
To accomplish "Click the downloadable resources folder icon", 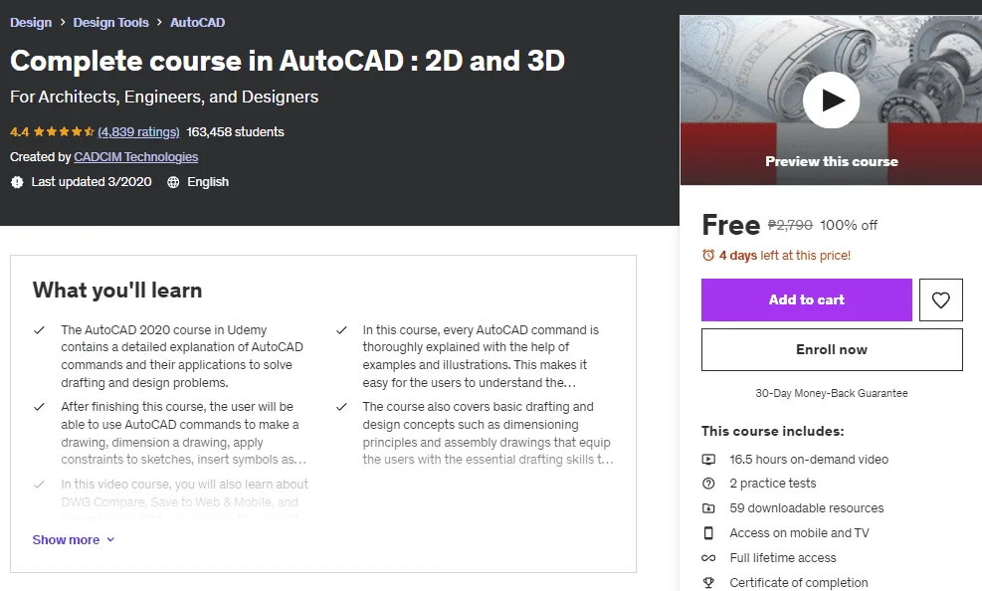I will tap(708, 508).
